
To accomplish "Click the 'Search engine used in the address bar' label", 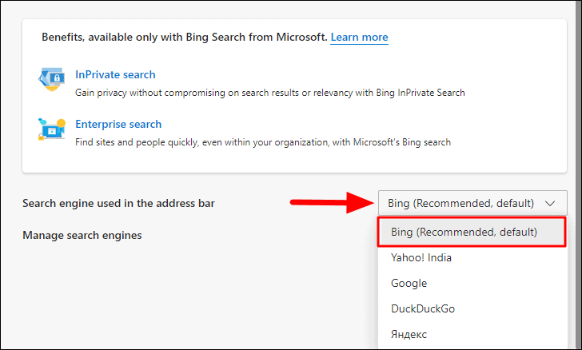I will (118, 203).
